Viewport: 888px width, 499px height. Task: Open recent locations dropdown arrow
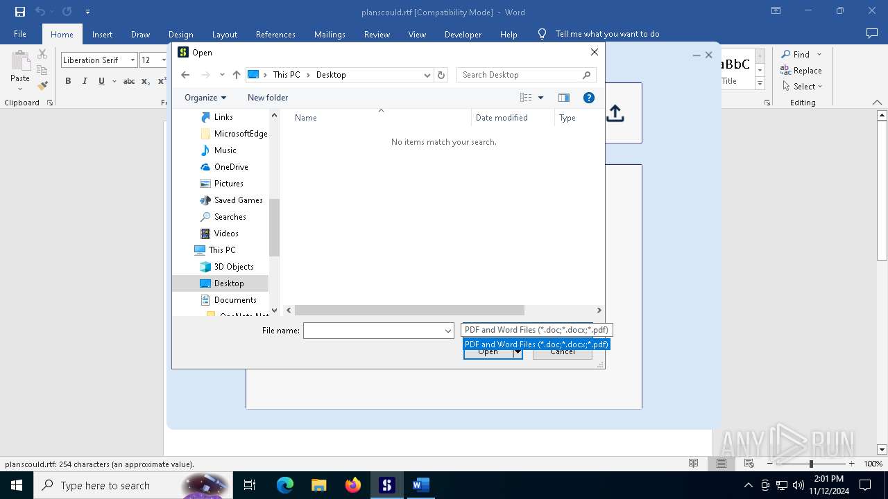222,75
